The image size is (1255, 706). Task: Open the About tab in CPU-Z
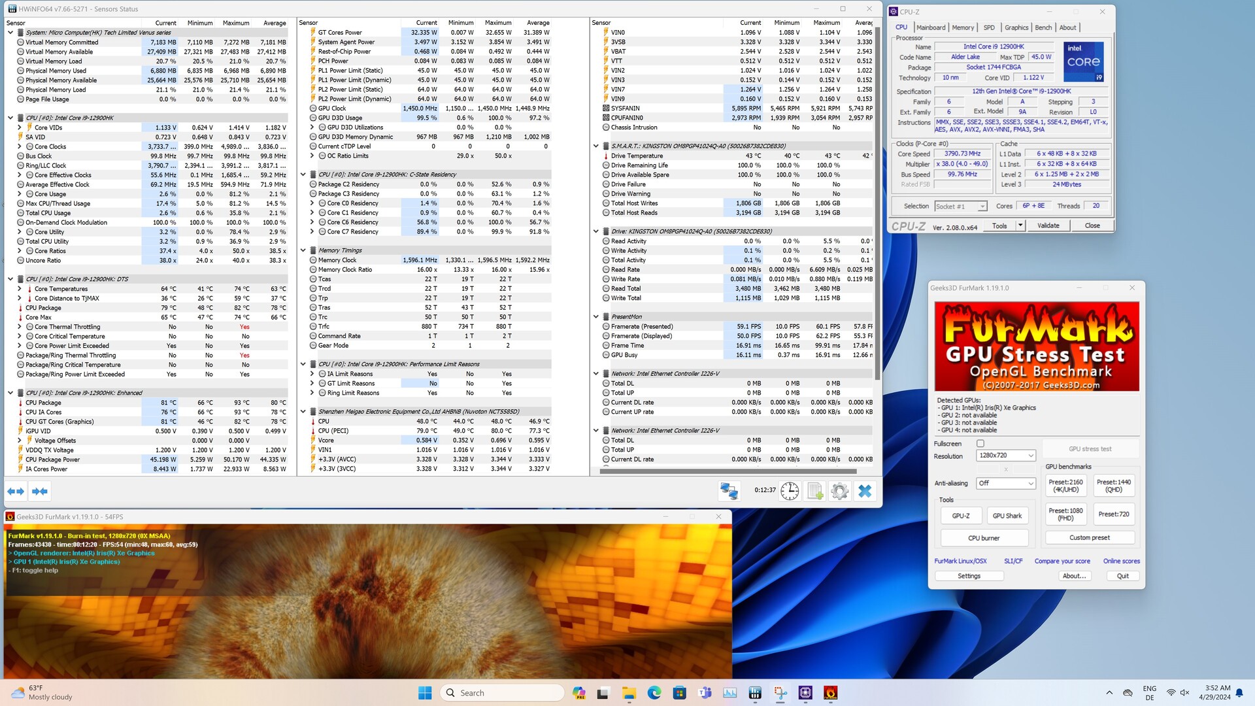[1067, 27]
